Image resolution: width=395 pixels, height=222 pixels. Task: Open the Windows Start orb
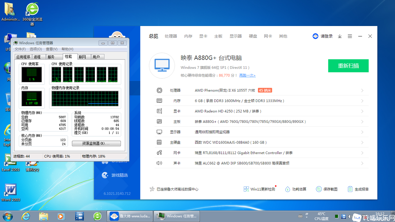click(8, 216)
